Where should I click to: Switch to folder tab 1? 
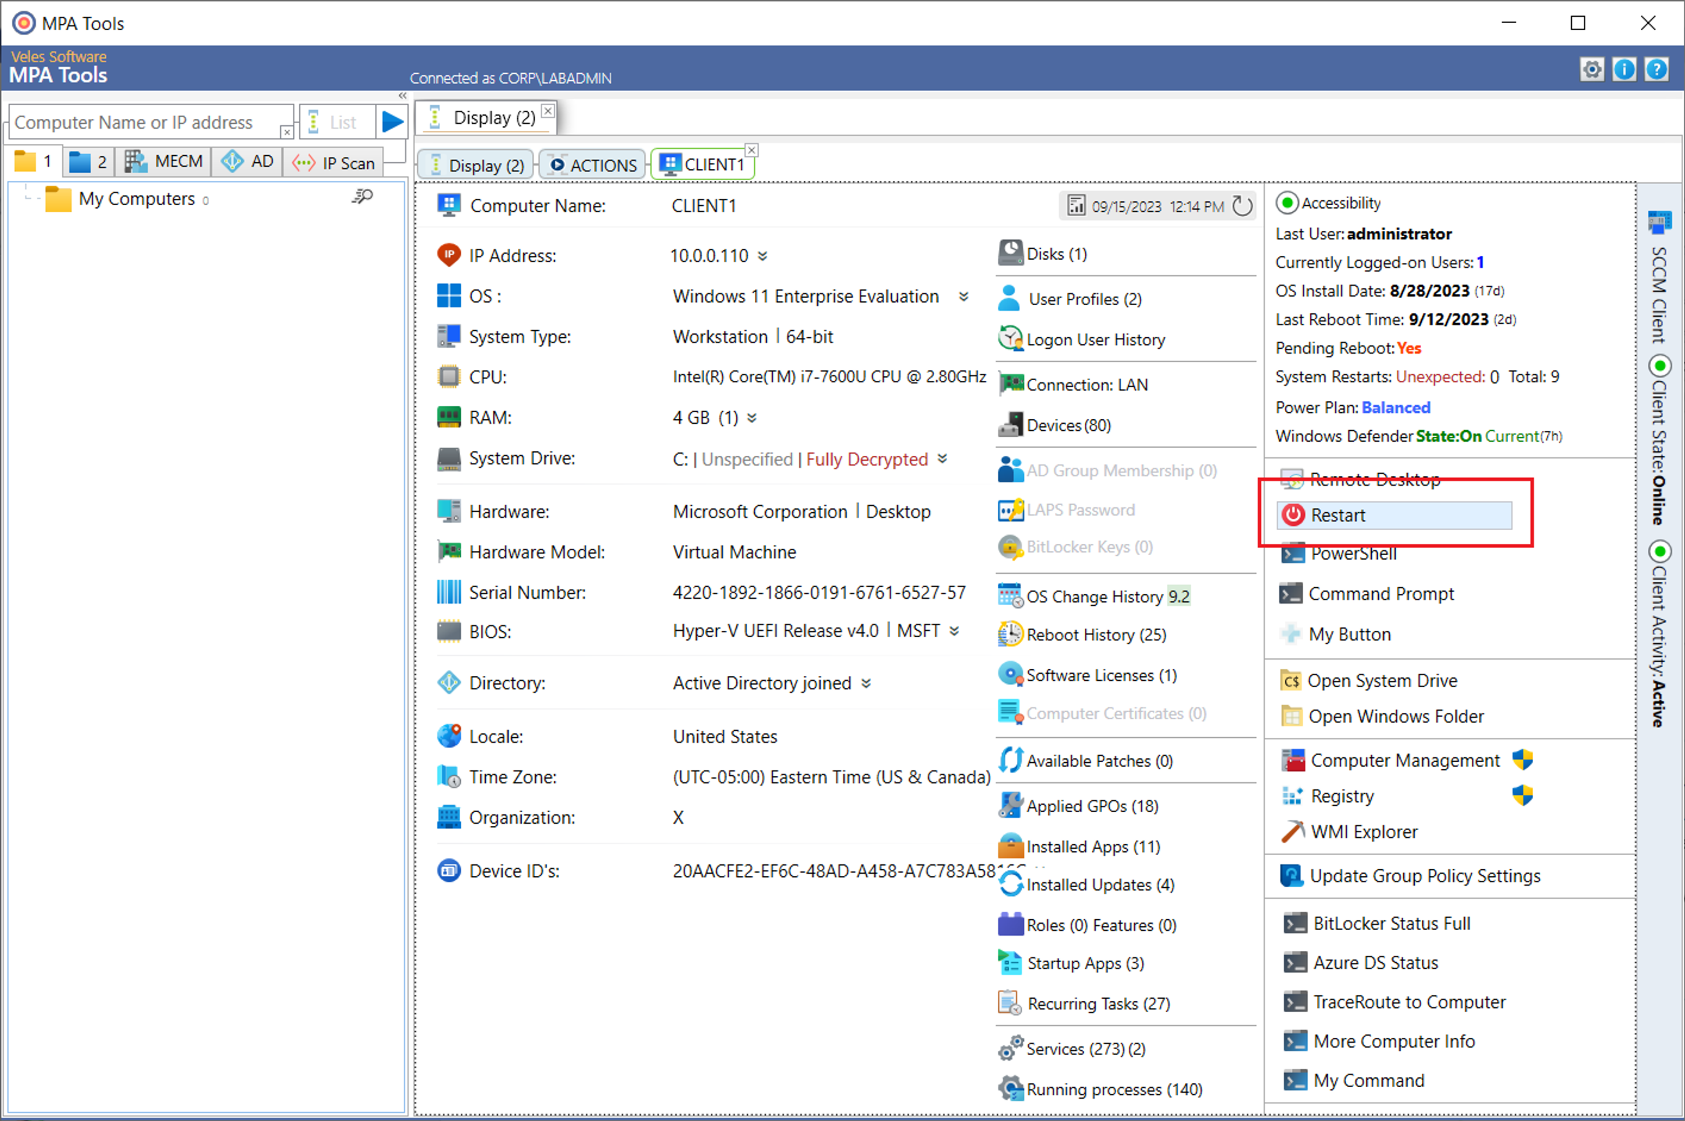(x=34, y=161)
